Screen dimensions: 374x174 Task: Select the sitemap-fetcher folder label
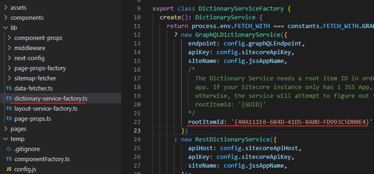tap(36, 79)
